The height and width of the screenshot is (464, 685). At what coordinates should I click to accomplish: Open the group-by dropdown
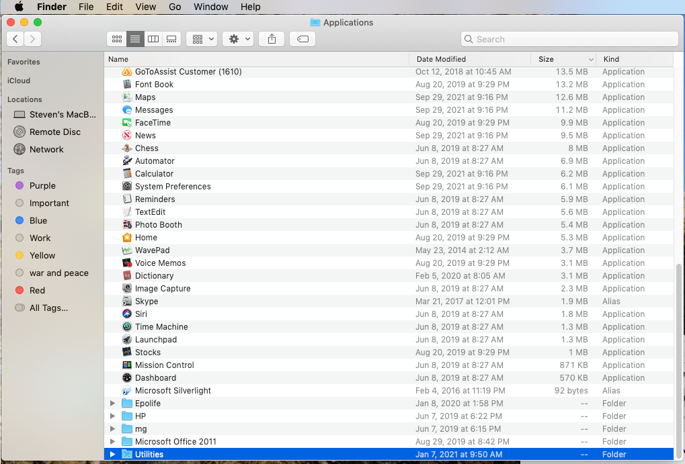pos(202,40)
